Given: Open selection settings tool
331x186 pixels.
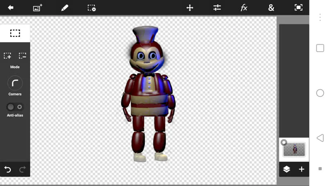Looking at the screenshot, I should point(92,8).
